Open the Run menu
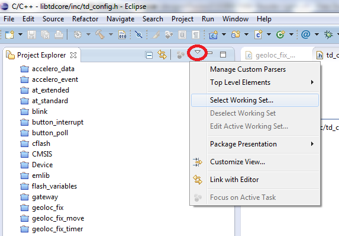The width and height of the screenshot is (339, 236). point(208,19)
